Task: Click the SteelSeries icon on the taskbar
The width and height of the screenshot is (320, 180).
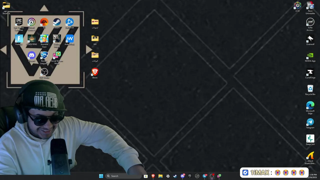Action: pos(168,176)
